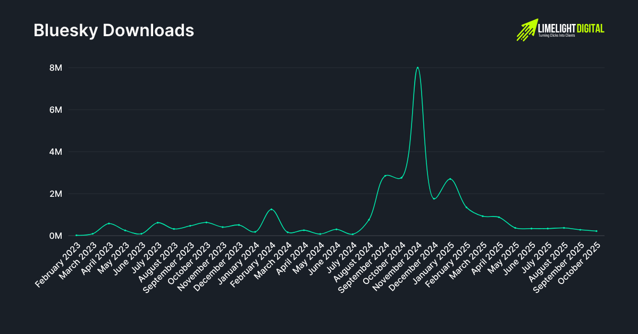Click the "October 2024" x-axis label
Screen dimensions: 638x334
coord(385,263)
